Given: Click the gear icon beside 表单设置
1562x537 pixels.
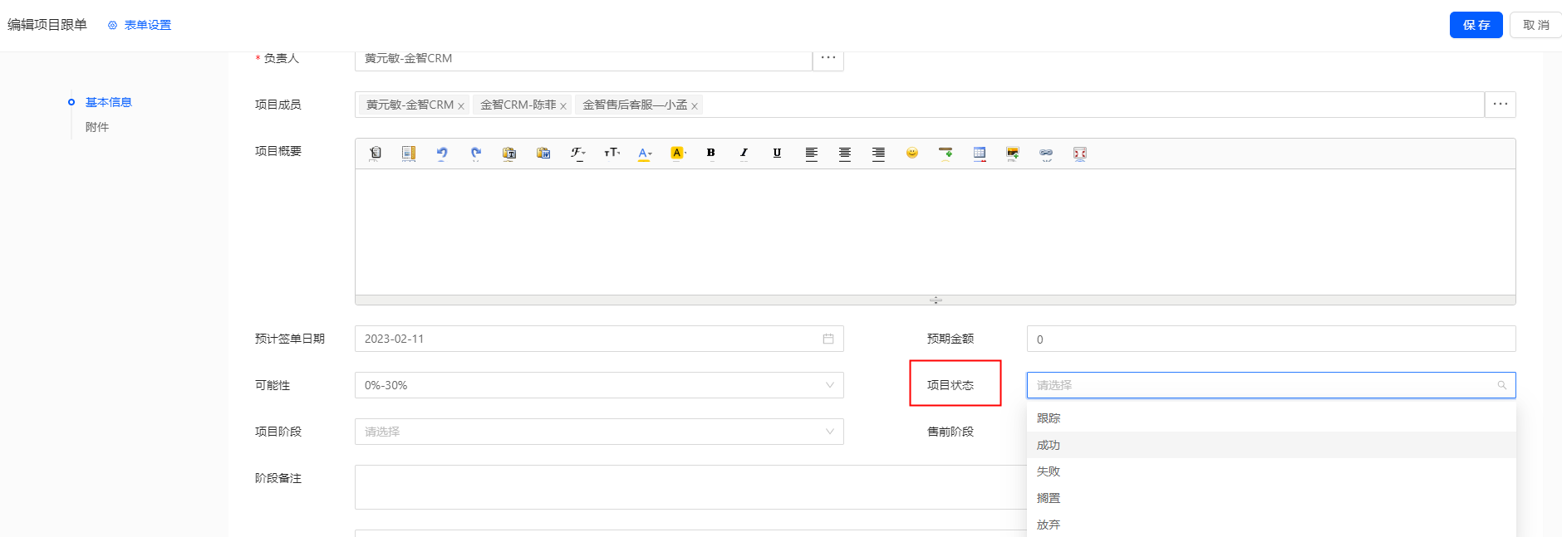Looking at the screenshot, I should [x=112, y=25].
